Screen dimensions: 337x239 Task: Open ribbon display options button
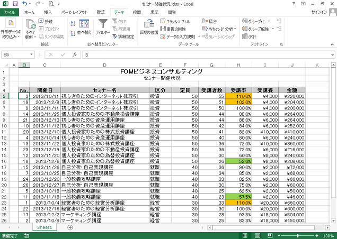coord(303,4)
